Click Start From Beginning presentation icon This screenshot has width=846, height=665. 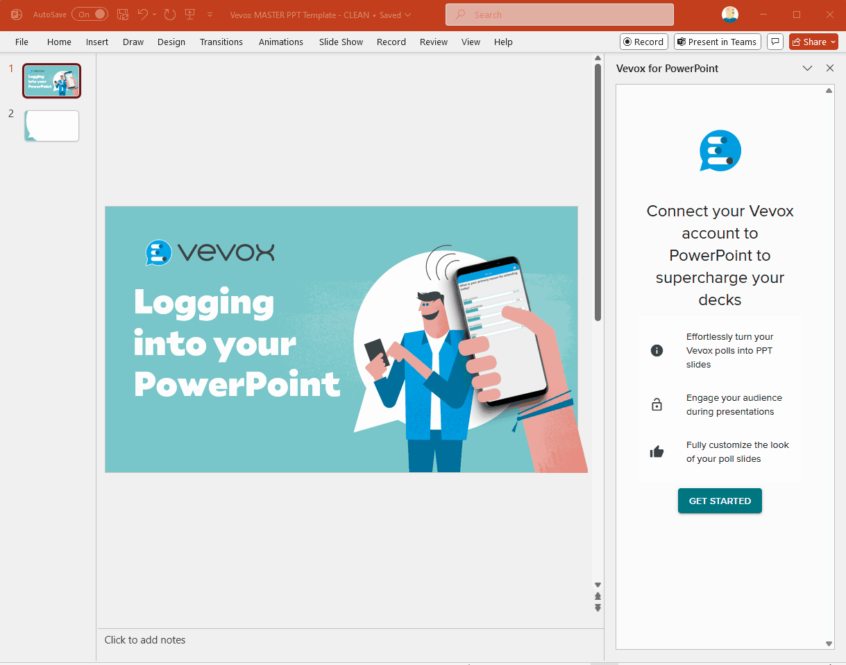click(x=189, y=15)
